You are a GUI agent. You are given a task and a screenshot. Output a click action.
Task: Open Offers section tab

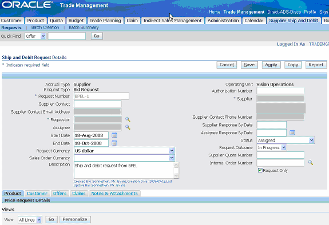tap(60, 194)
